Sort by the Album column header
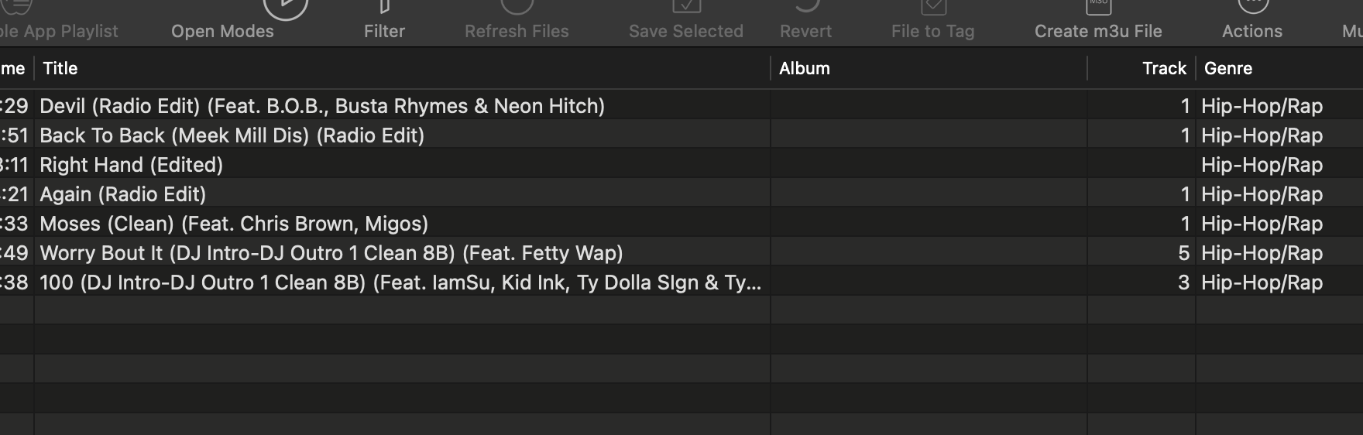Screen dimensions: 1363x435 tap(805, 68)
